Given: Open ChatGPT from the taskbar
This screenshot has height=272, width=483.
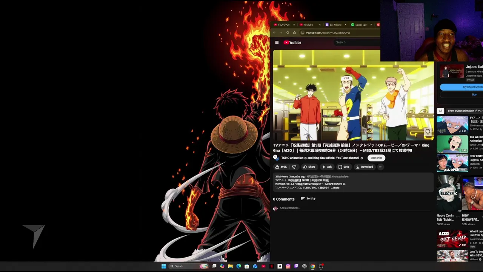Looking at the screenshot, I should pos(305,266).
